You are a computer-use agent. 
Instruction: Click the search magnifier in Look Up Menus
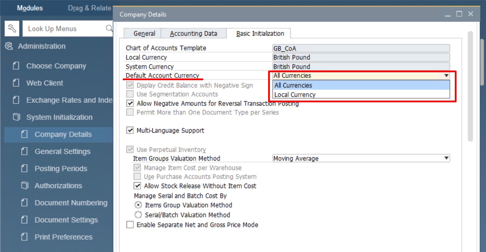(109, 29)
